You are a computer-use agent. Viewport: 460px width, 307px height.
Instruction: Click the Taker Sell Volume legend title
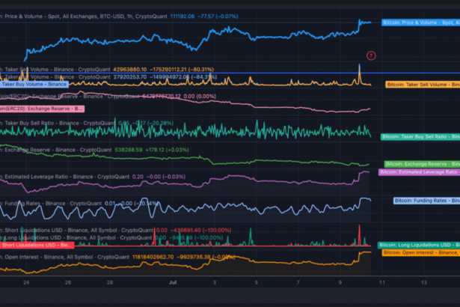[x=60, y=69]
